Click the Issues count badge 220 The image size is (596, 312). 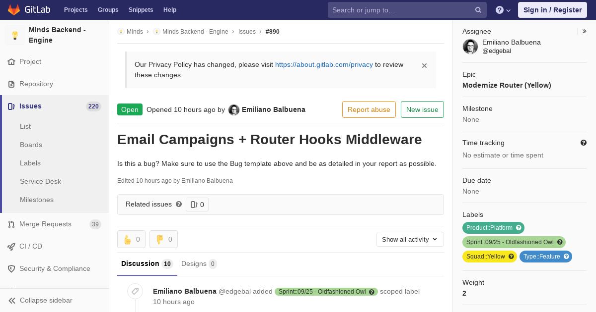tap(93, 106)
